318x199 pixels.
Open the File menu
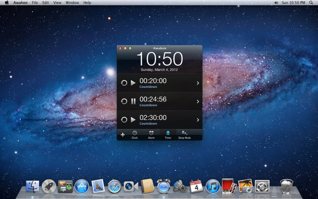[x=35, y=3]
